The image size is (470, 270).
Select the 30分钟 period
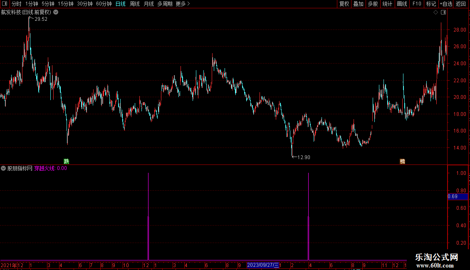[84, 4]
